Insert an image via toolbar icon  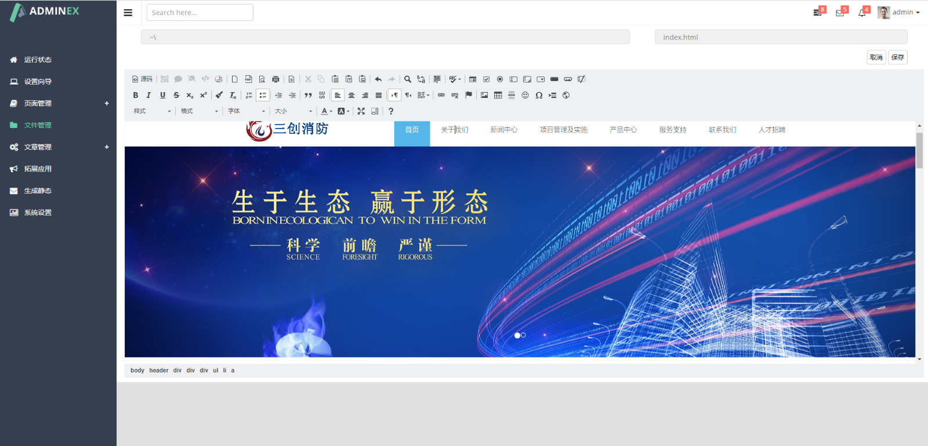tap(484, 95)
